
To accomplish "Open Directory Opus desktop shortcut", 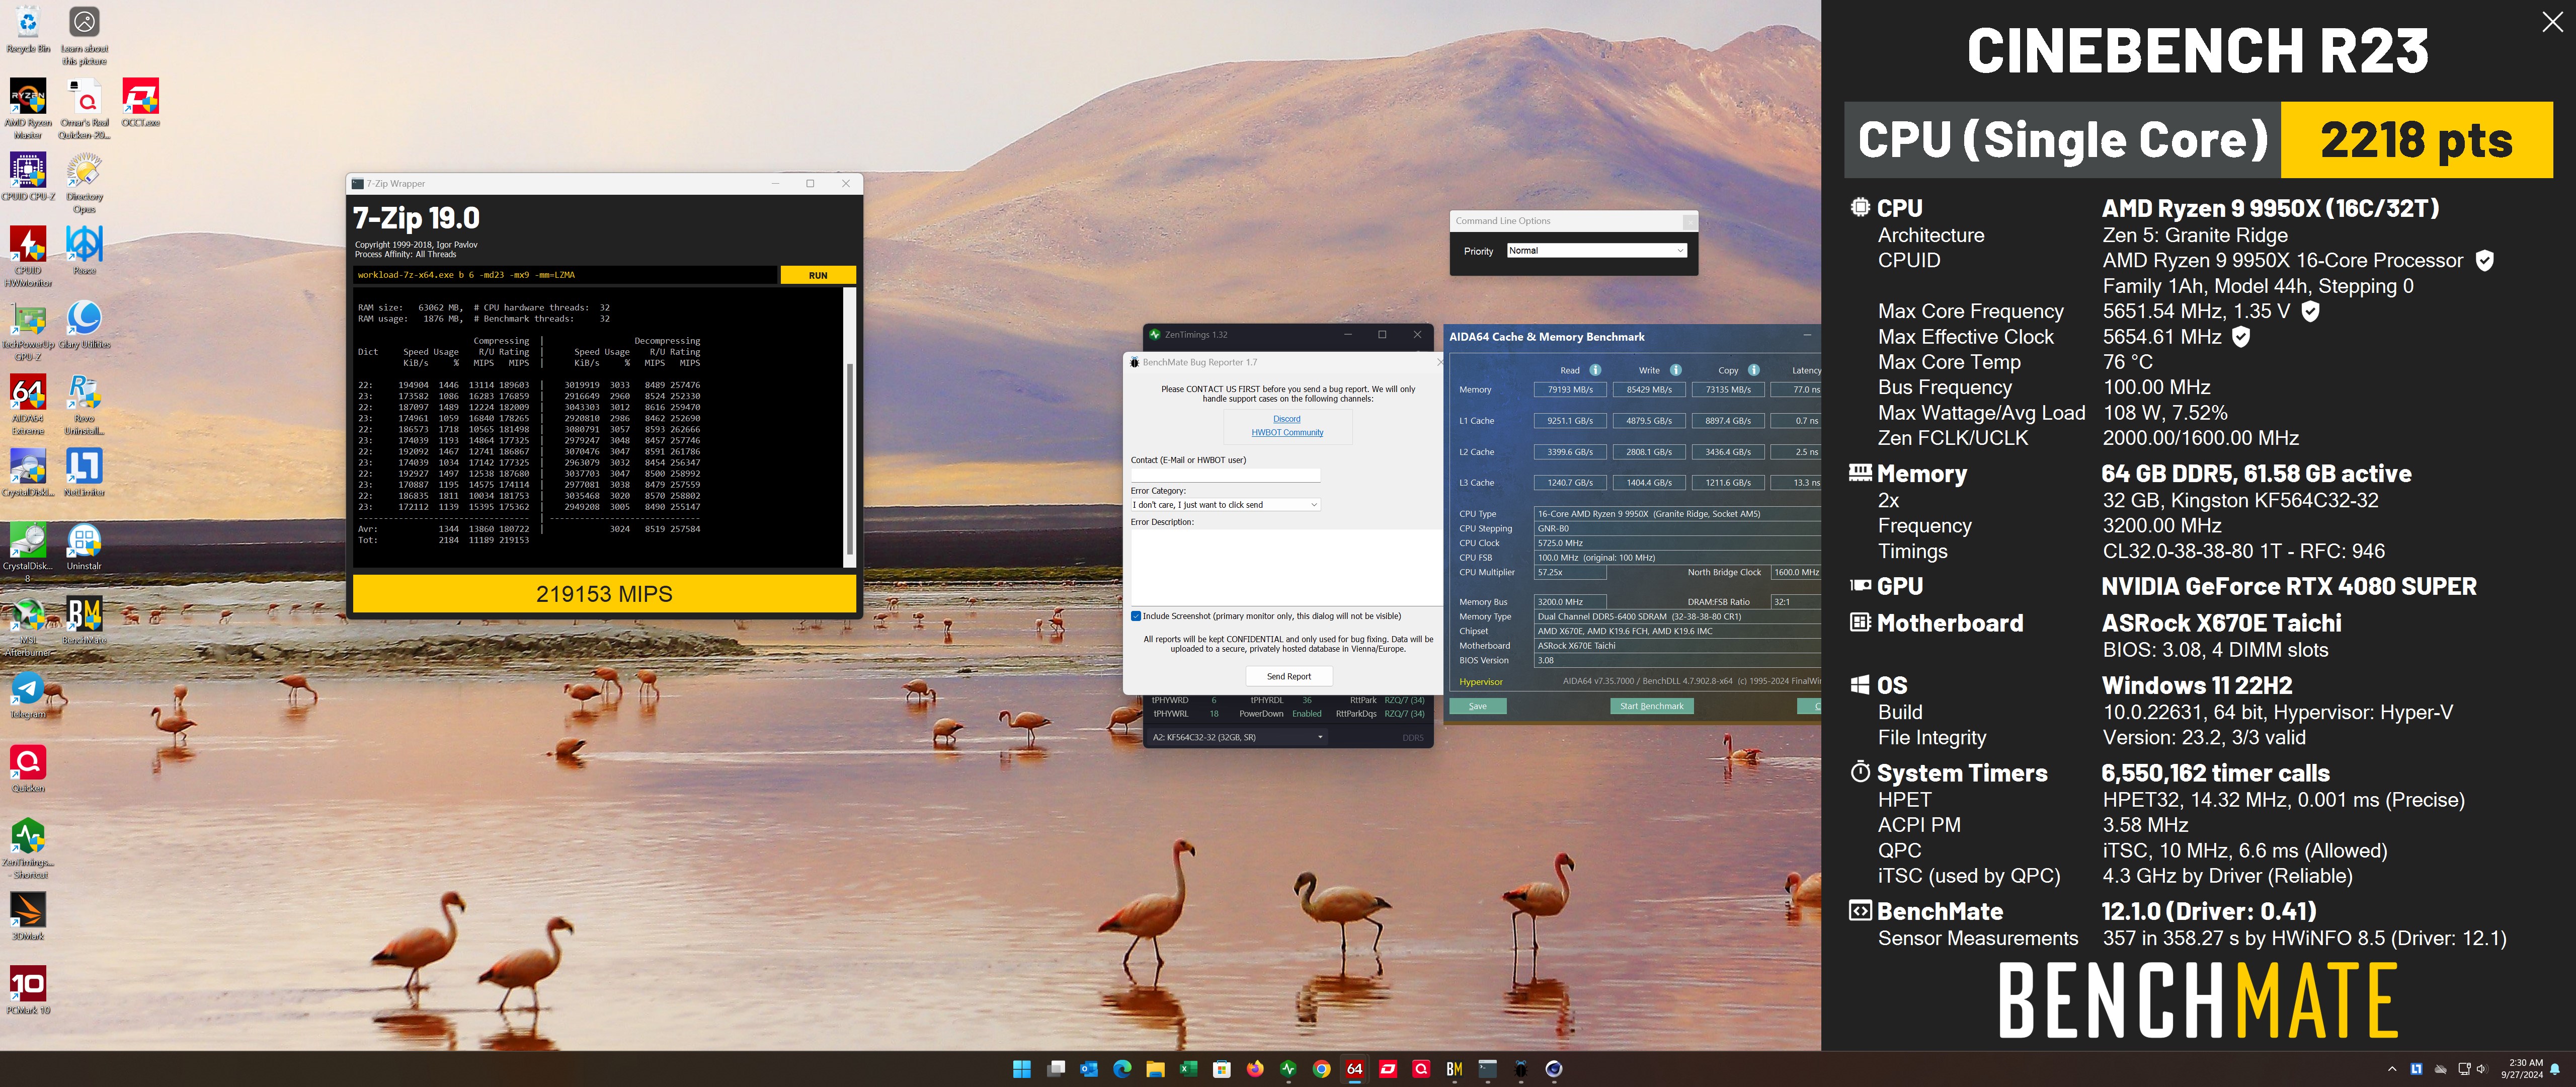I will (84, 183).
